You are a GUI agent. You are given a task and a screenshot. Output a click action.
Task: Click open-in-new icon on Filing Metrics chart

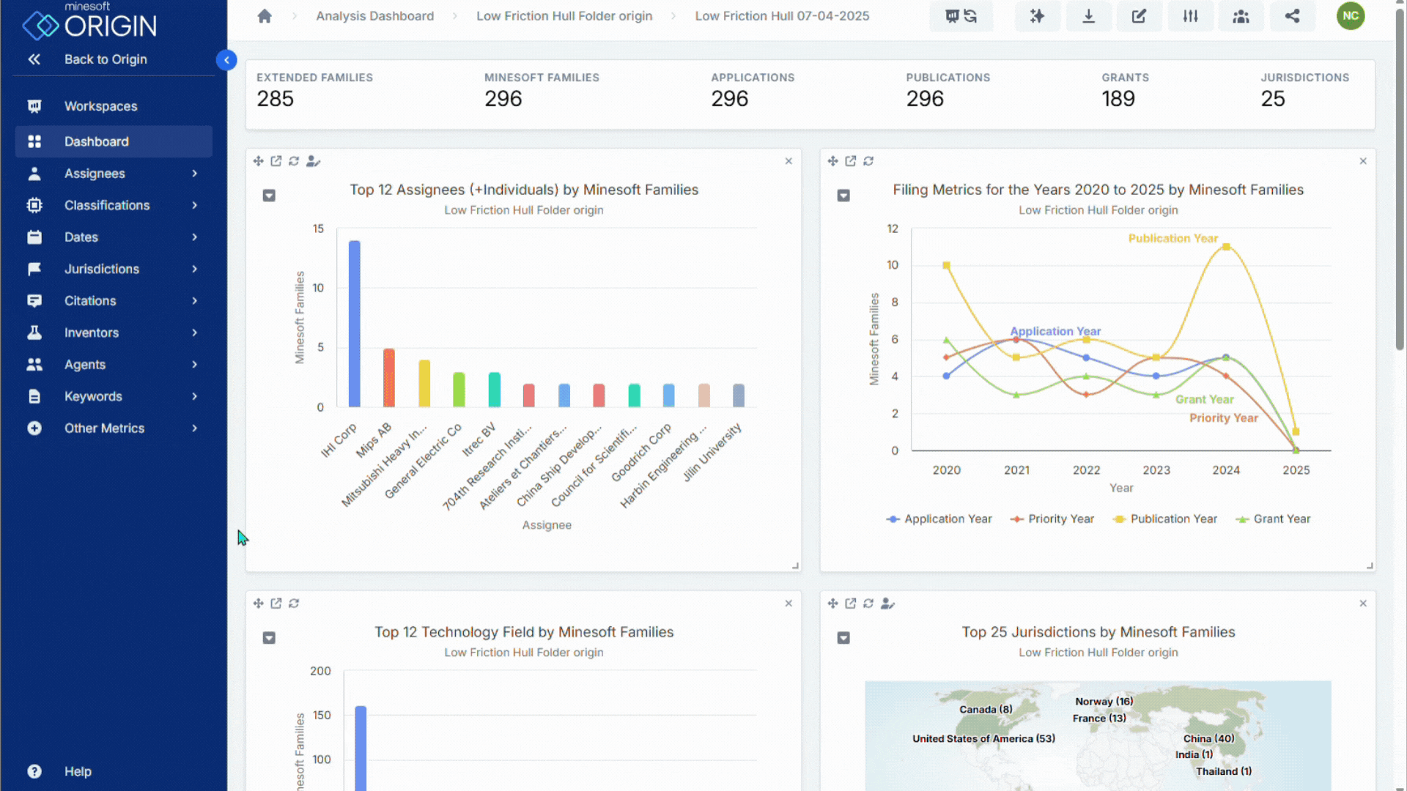pyautogui.click(x=850, y=161)
